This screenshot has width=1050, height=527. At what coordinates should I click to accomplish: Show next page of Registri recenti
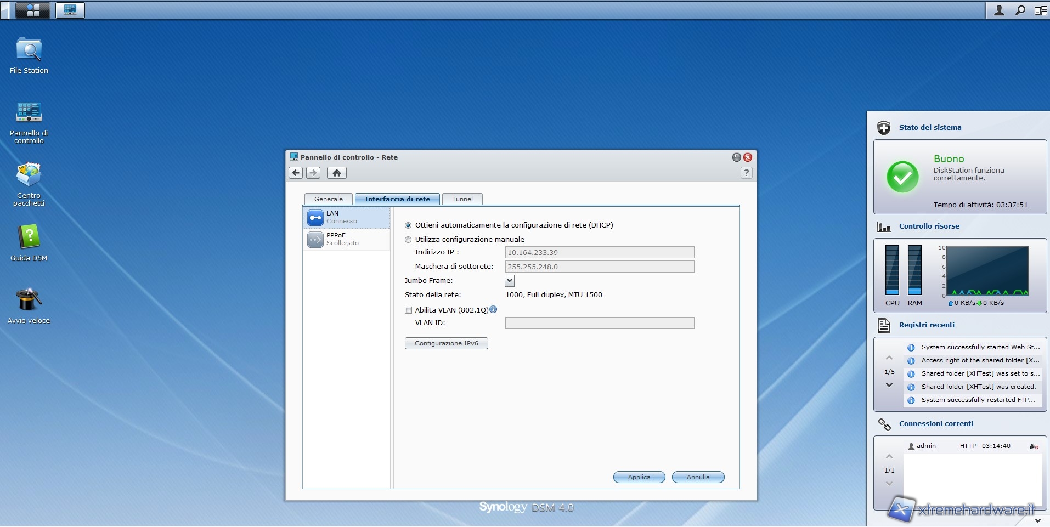coord(889,385)
